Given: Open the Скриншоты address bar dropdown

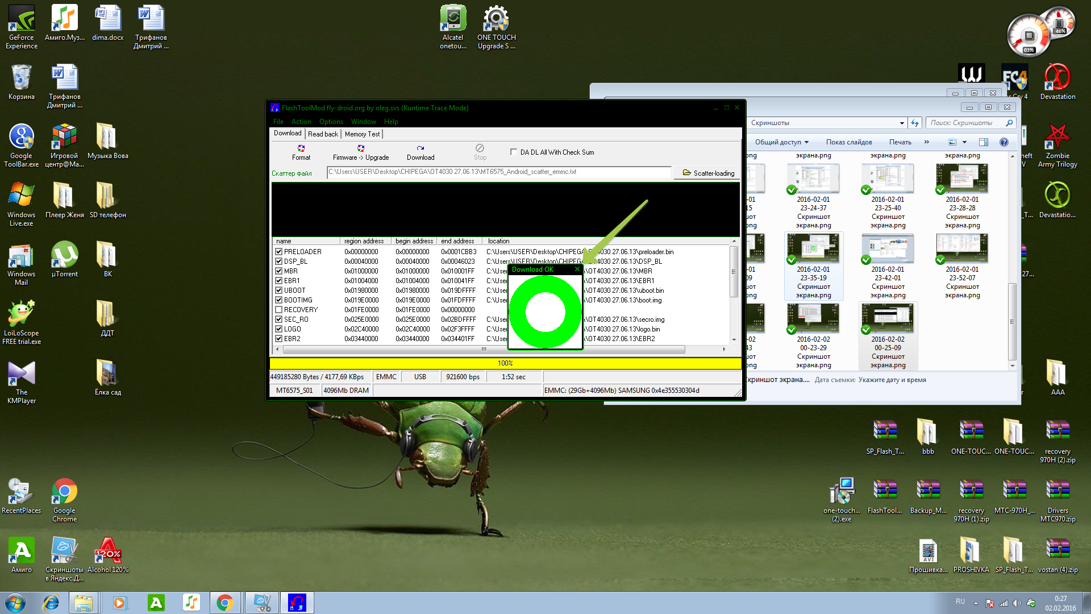Looking at the screenshot, I should (902, 123).
